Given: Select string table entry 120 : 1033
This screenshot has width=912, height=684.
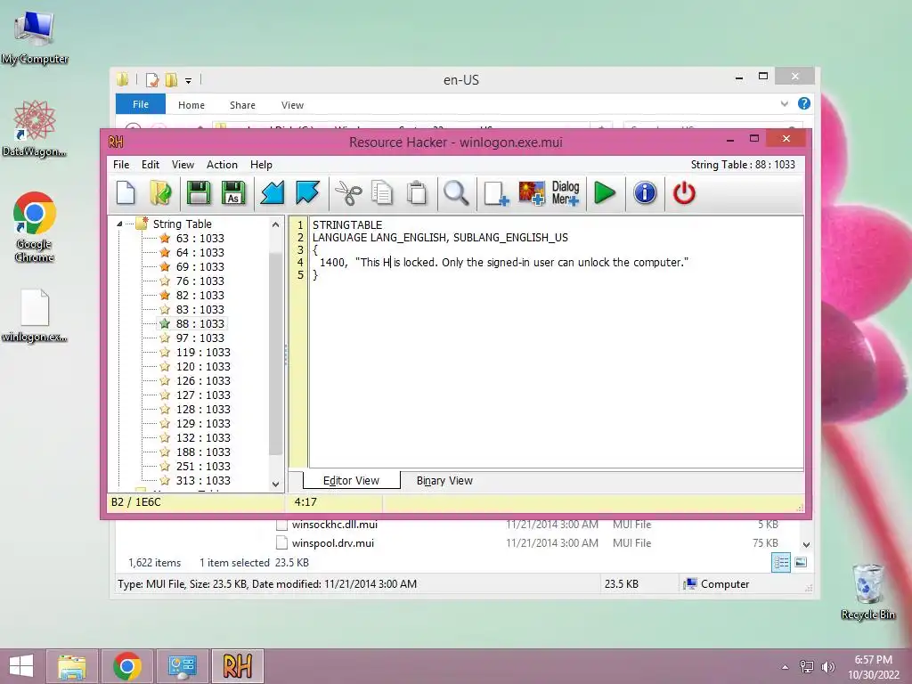Looking at the screenshot, I should 203,366.
